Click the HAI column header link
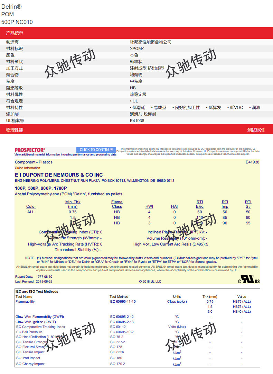This screenshot has width=273, height=374. pyautogui.click(x=175, y=206)
